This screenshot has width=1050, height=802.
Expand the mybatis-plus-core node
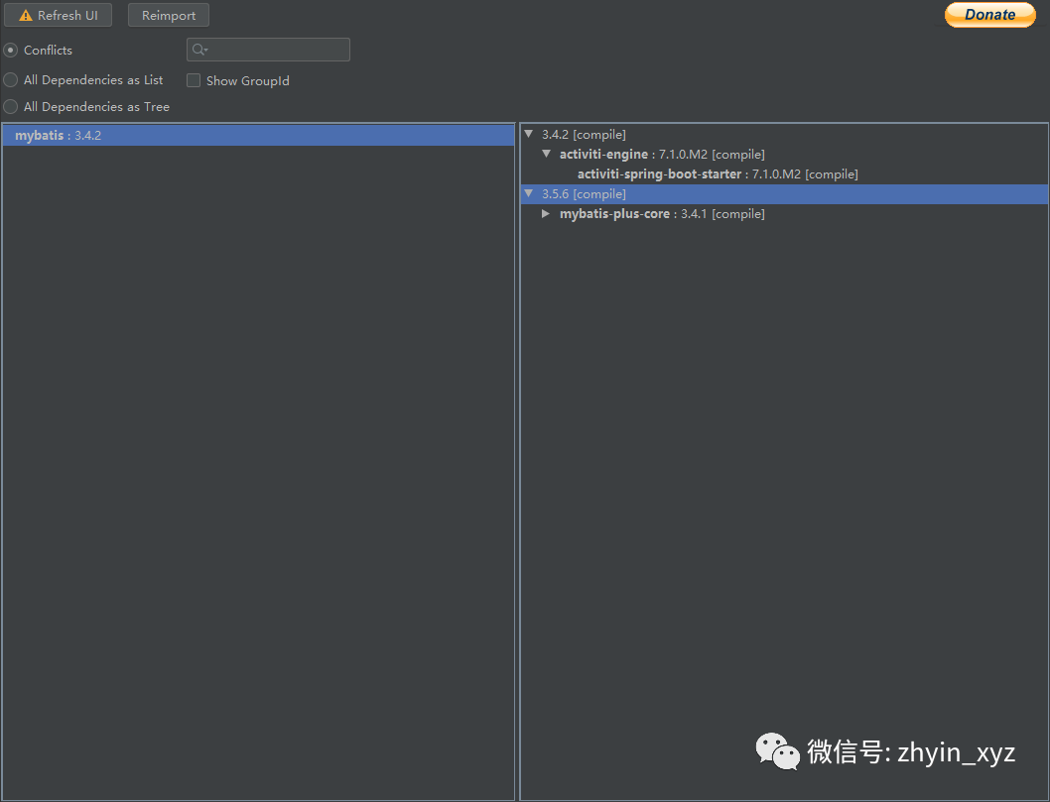pyautogui.click(x=546, y=213)
